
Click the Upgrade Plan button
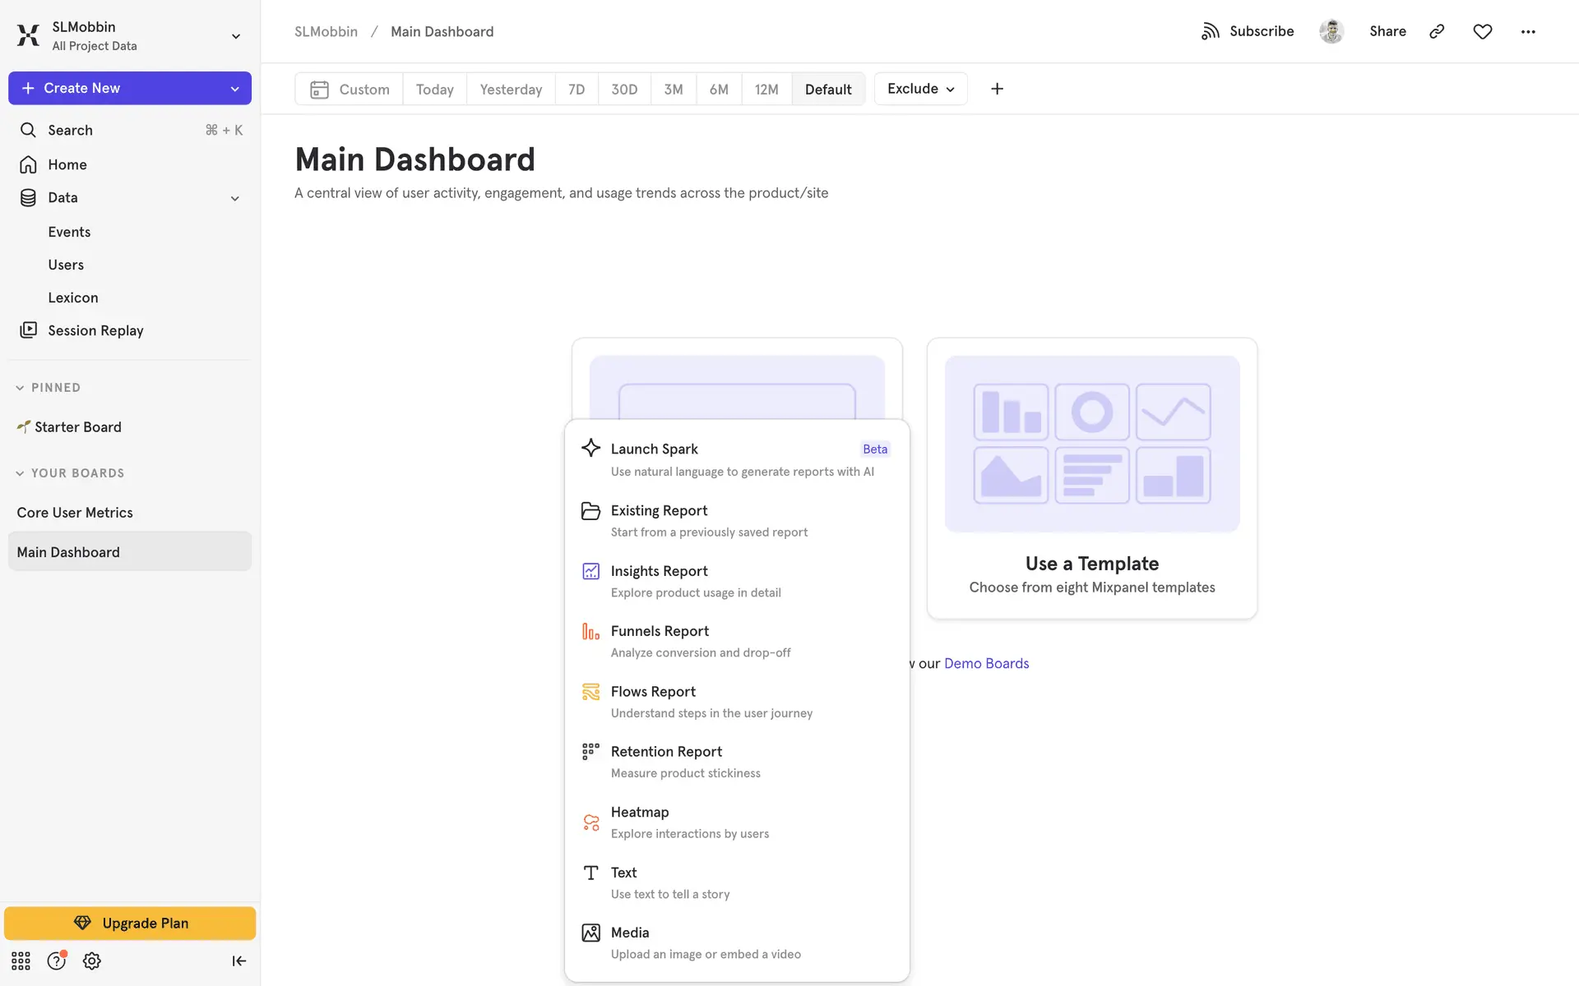point(130,923)
